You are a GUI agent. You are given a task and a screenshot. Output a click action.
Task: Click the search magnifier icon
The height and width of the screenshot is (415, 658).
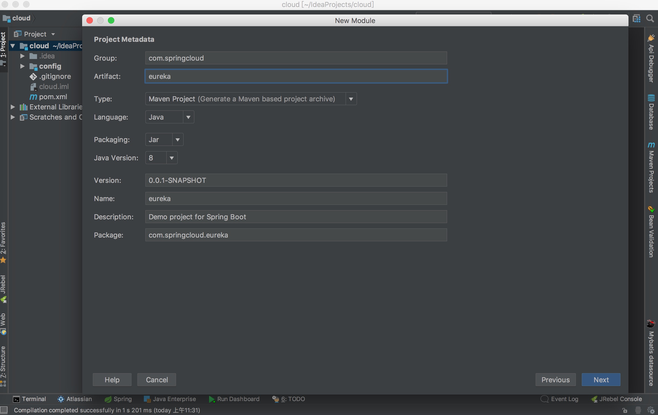point(650,18)
